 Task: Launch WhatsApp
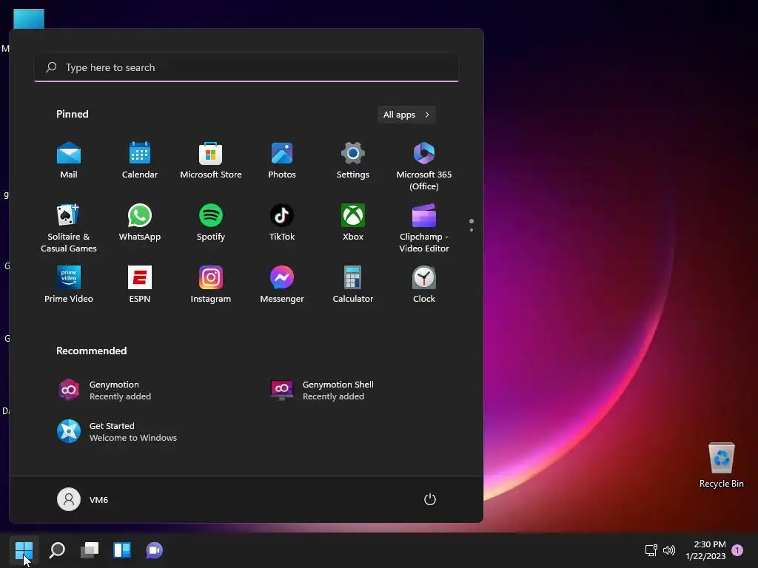(x=140, y=223)
